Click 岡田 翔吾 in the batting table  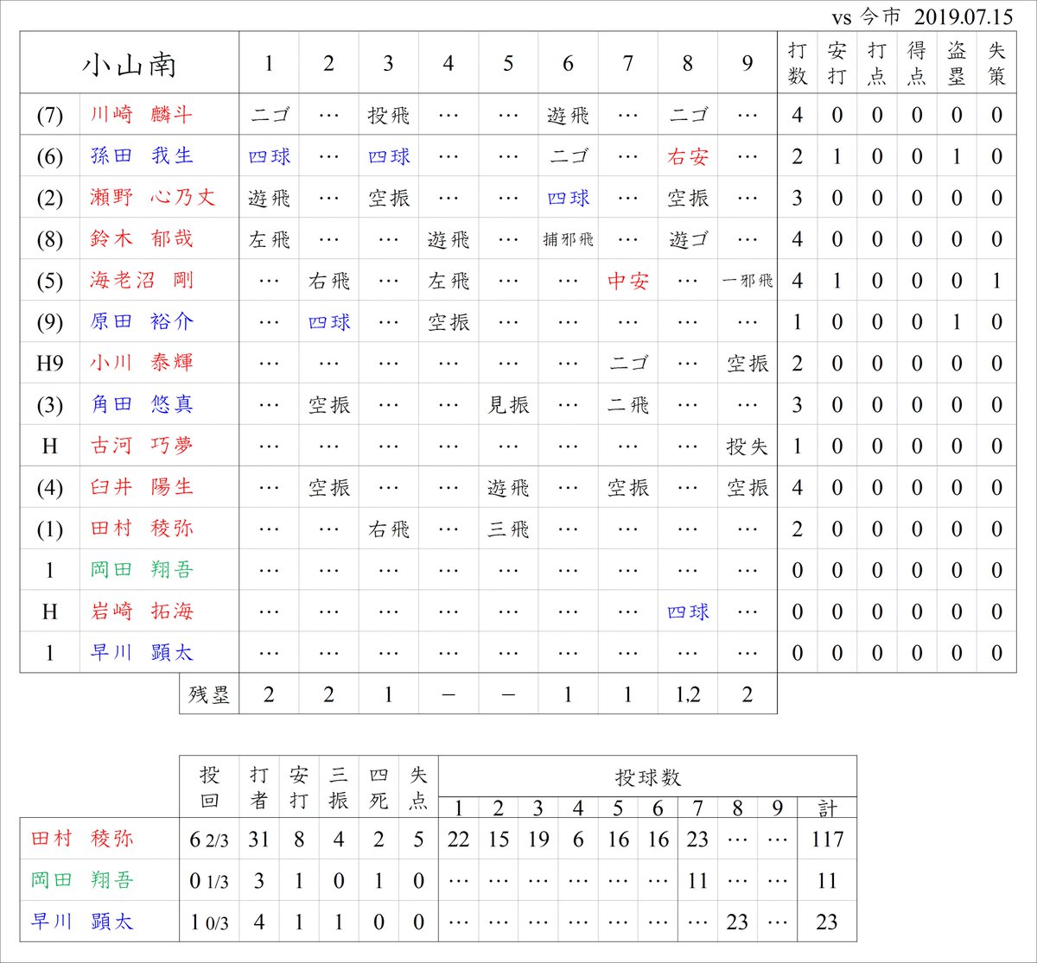pyautogui.click(x=142, y=570)
